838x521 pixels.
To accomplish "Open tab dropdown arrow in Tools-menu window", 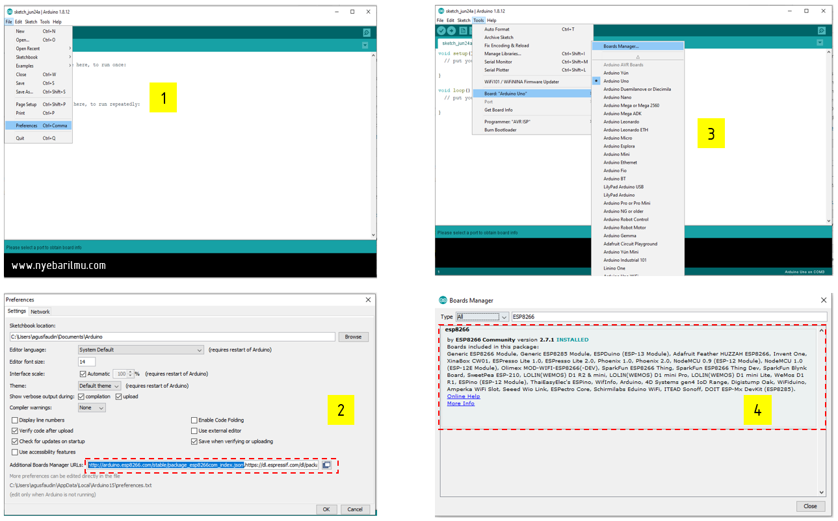I will click(x=820, y=42).
